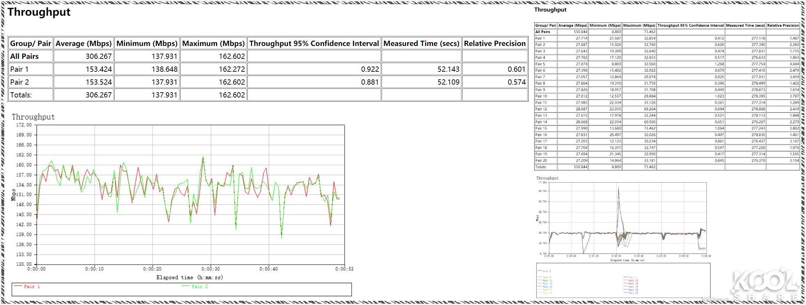Click the Pair 1 maximum value 162.272
The width and height of the screenshot is (806, 305).
[x=232, y=69]
